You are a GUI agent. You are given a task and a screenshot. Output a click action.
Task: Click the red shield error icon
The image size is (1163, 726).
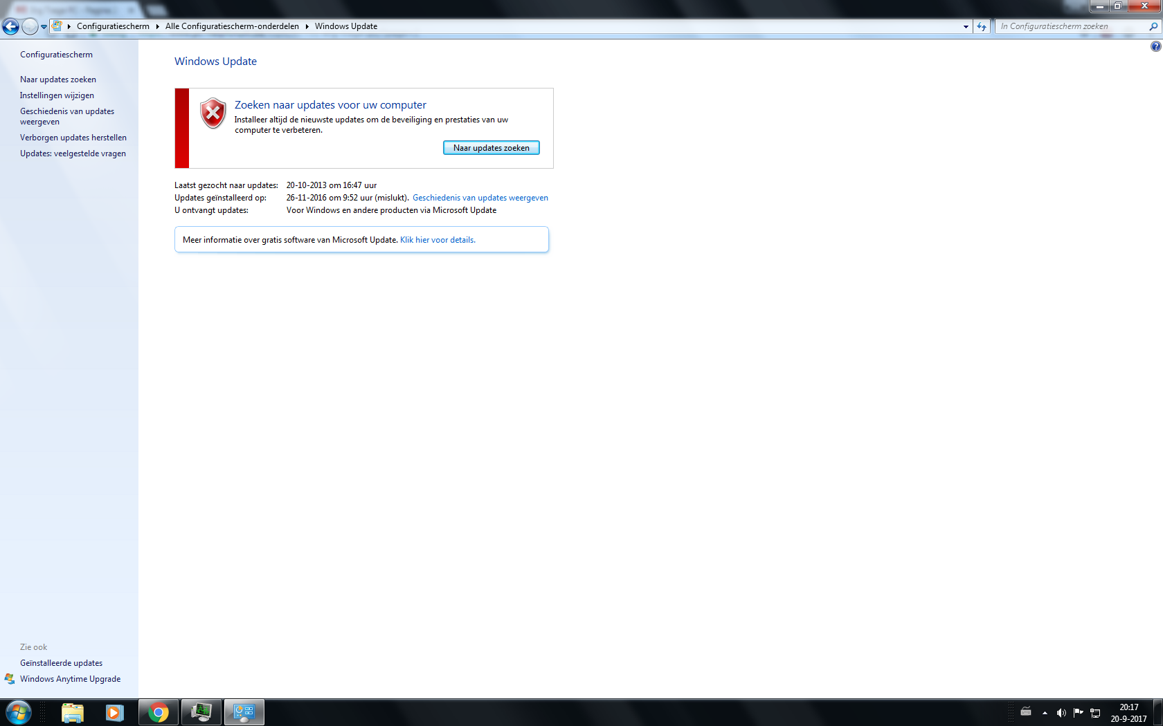coord(213,113)
